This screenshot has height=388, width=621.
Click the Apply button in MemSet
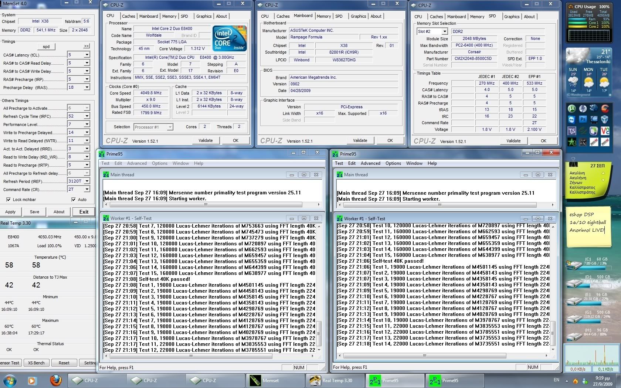(x=10, y=212)
